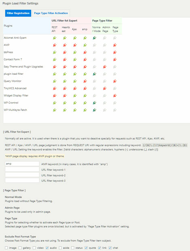
Task: Set TinyMCE Advanced Admin Page plug icon
Action: 105,89
